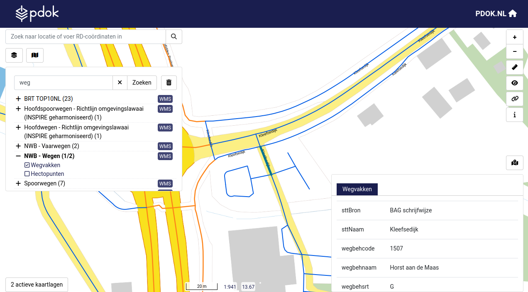
Task: Collapse the NWB - Wegen group
Action: coord(18,156)
